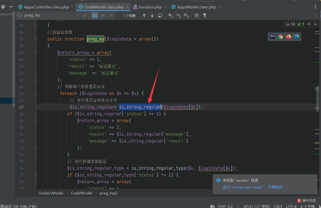Open the editor tabs more-options menu
Viewport: 321px width, 208px height.
(x=315, y=7)
